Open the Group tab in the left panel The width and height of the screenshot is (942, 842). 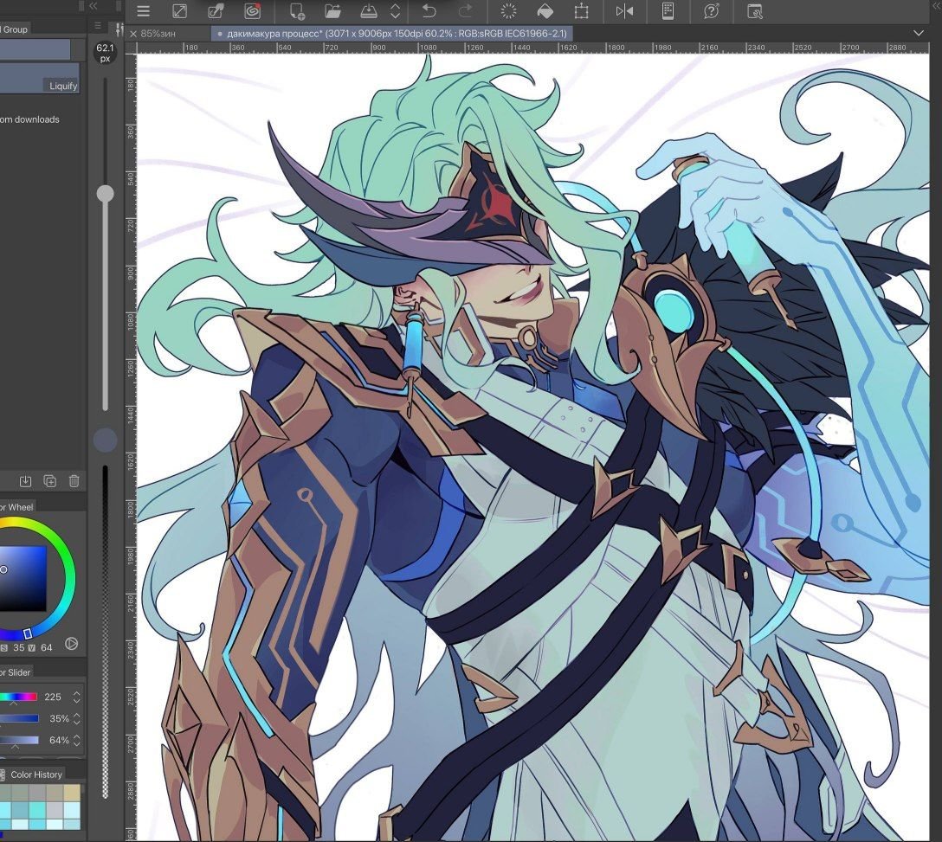click(x=15, y=29)
